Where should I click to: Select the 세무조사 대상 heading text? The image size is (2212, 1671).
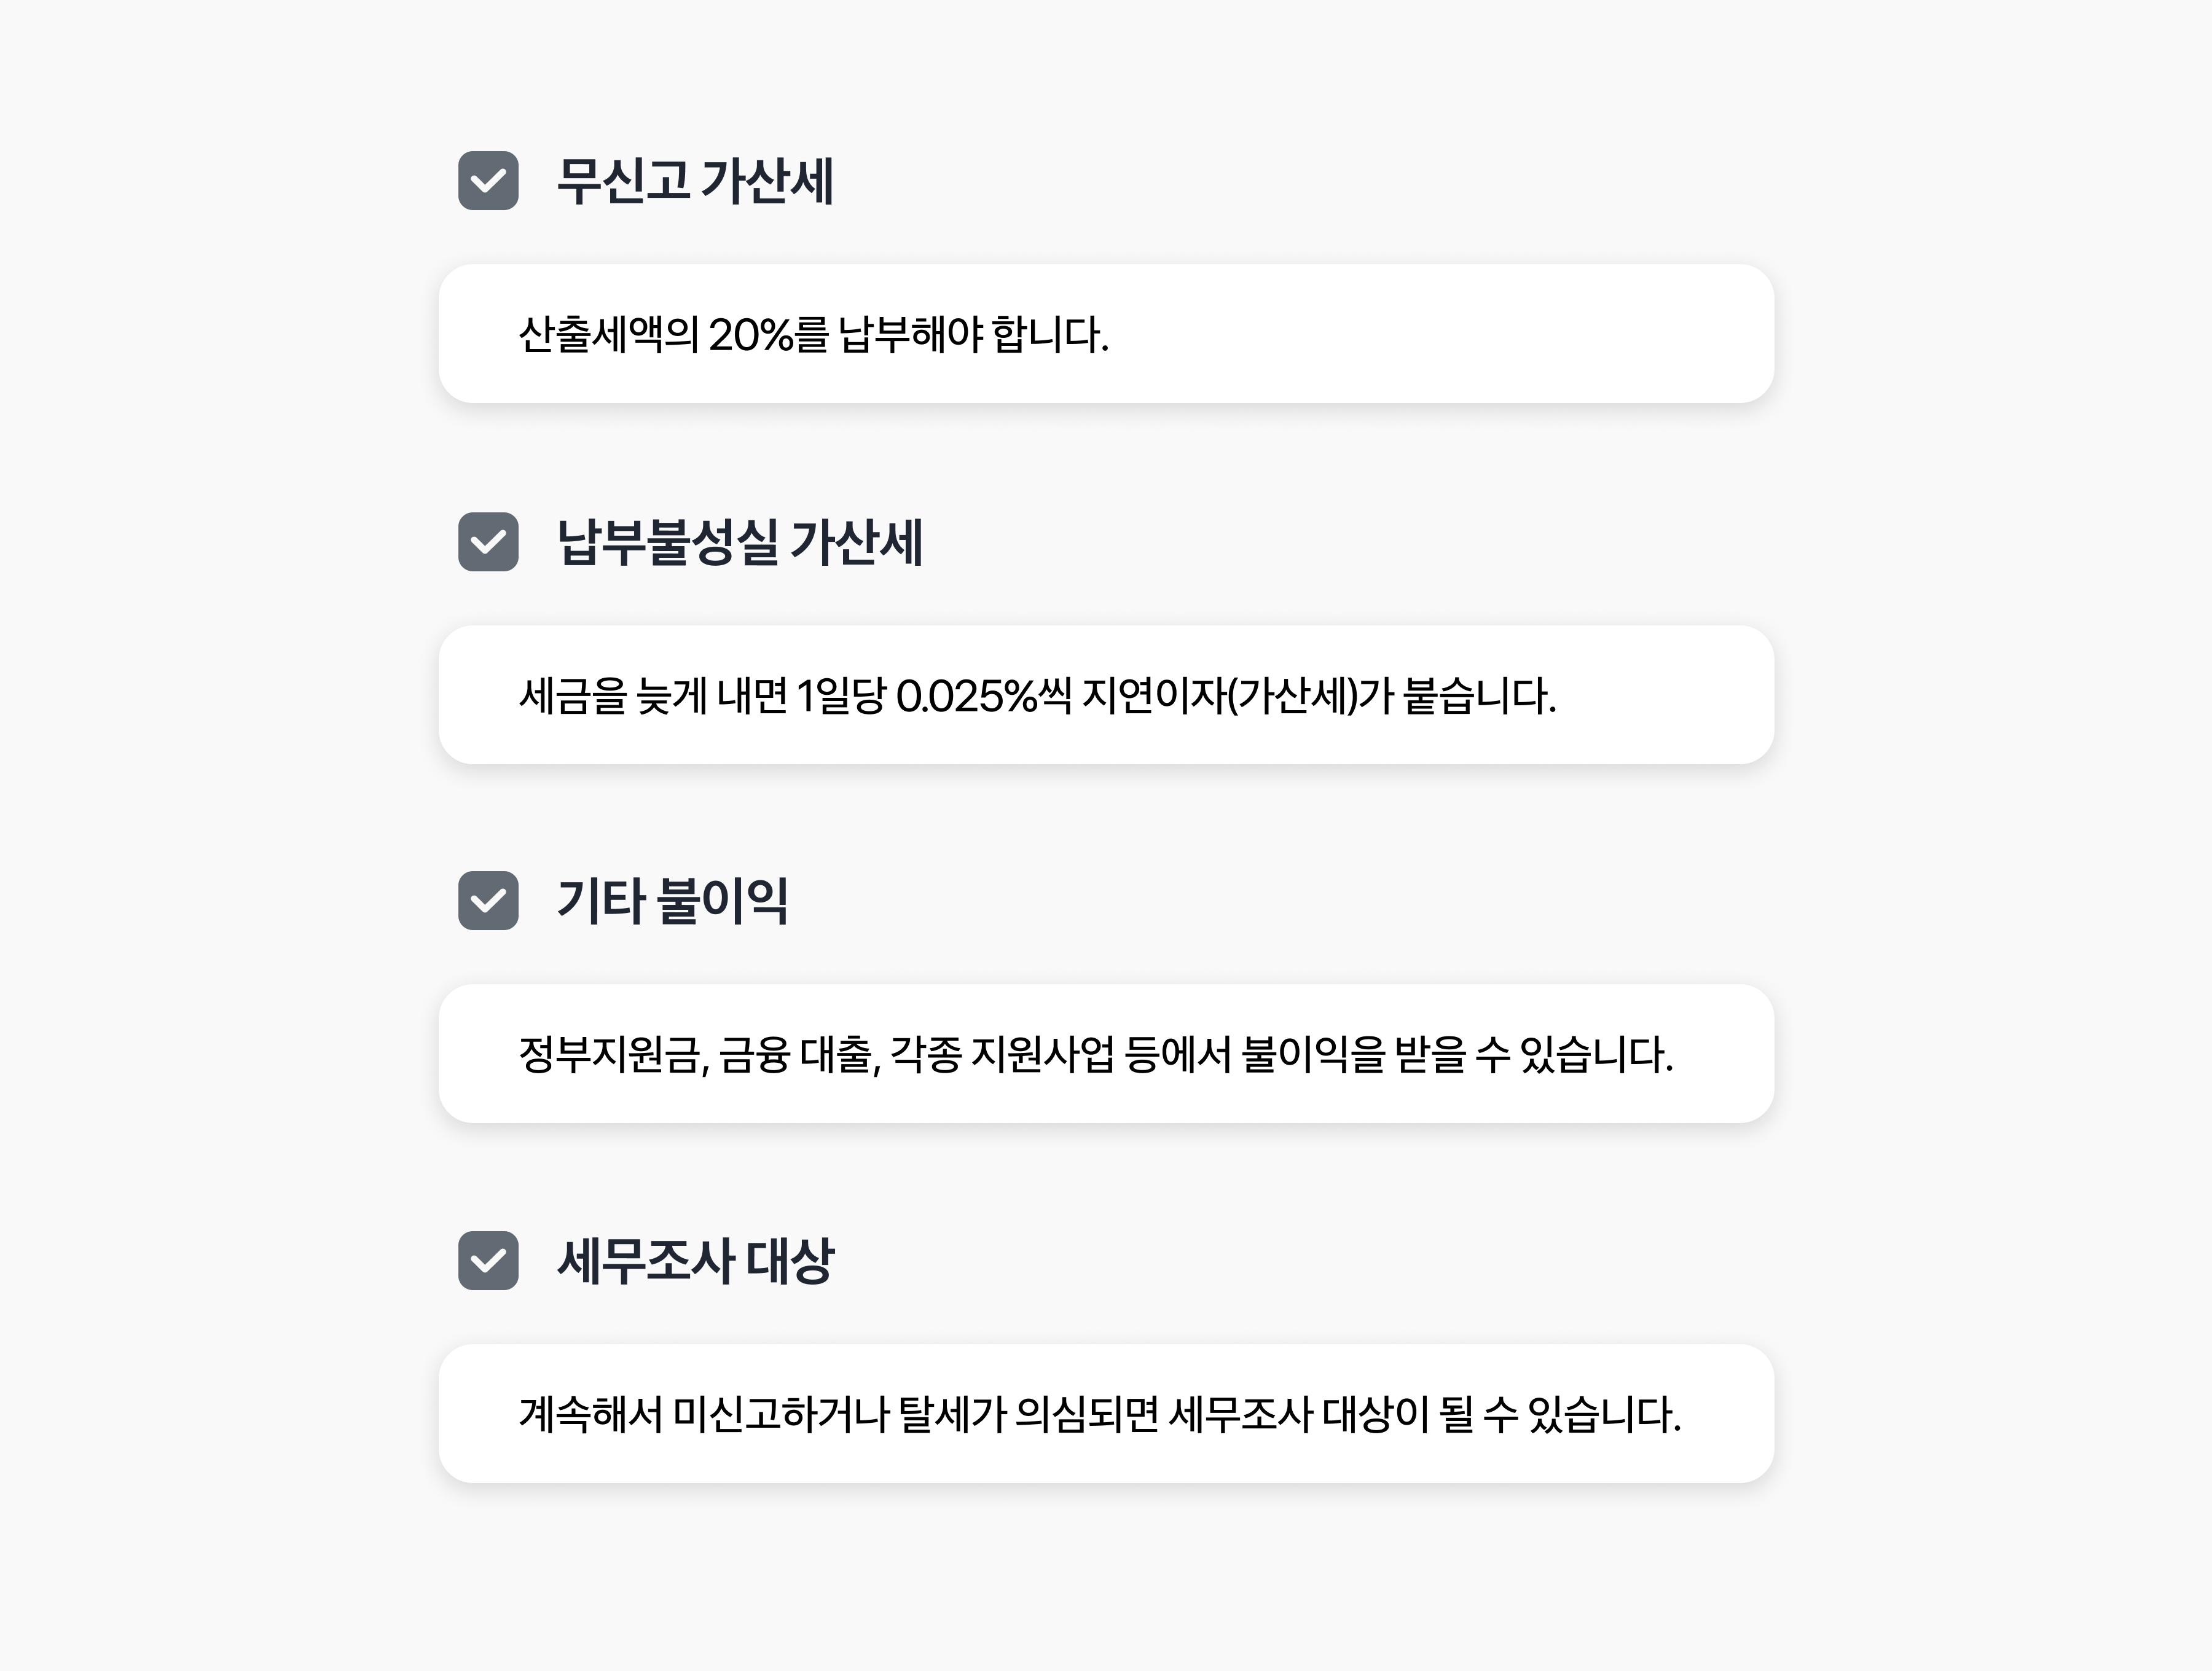pos(695,1260)
